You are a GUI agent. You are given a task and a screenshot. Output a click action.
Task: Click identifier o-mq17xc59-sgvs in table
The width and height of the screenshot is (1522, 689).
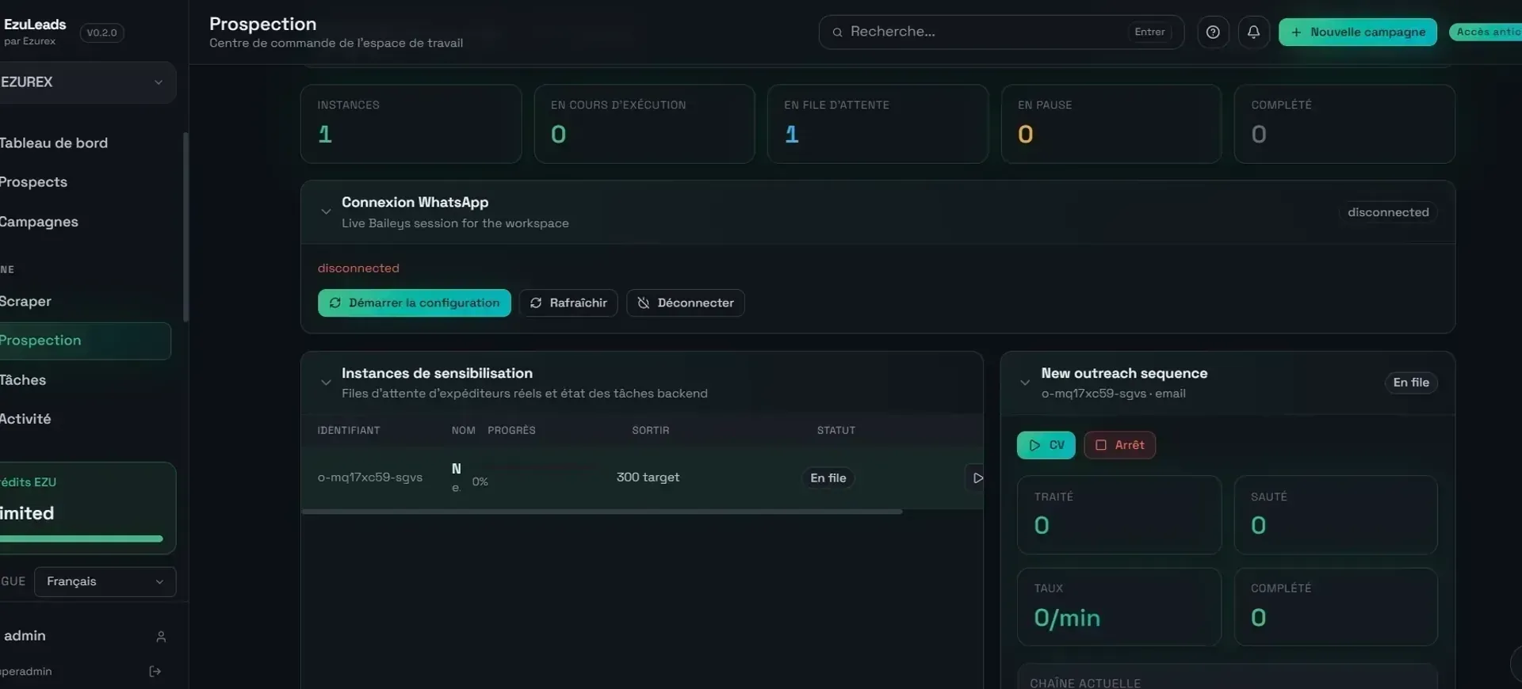(x=370, y=478)
